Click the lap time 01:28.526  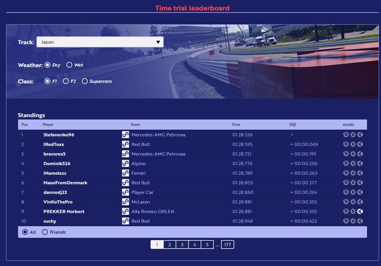pos(242,135)
